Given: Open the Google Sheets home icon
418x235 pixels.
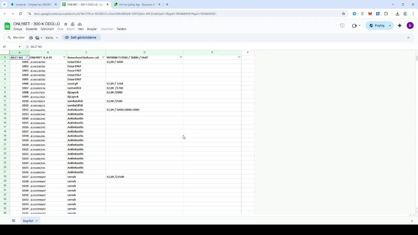Looking at the screenshot, I should click(x=7, y=26).
